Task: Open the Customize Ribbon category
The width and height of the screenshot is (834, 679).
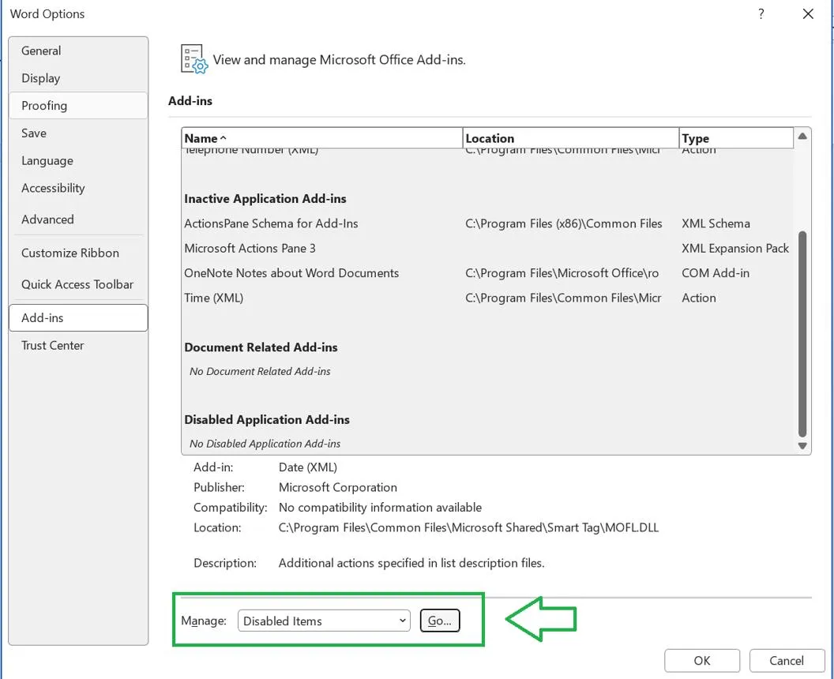Action: [x=78, y=253]
